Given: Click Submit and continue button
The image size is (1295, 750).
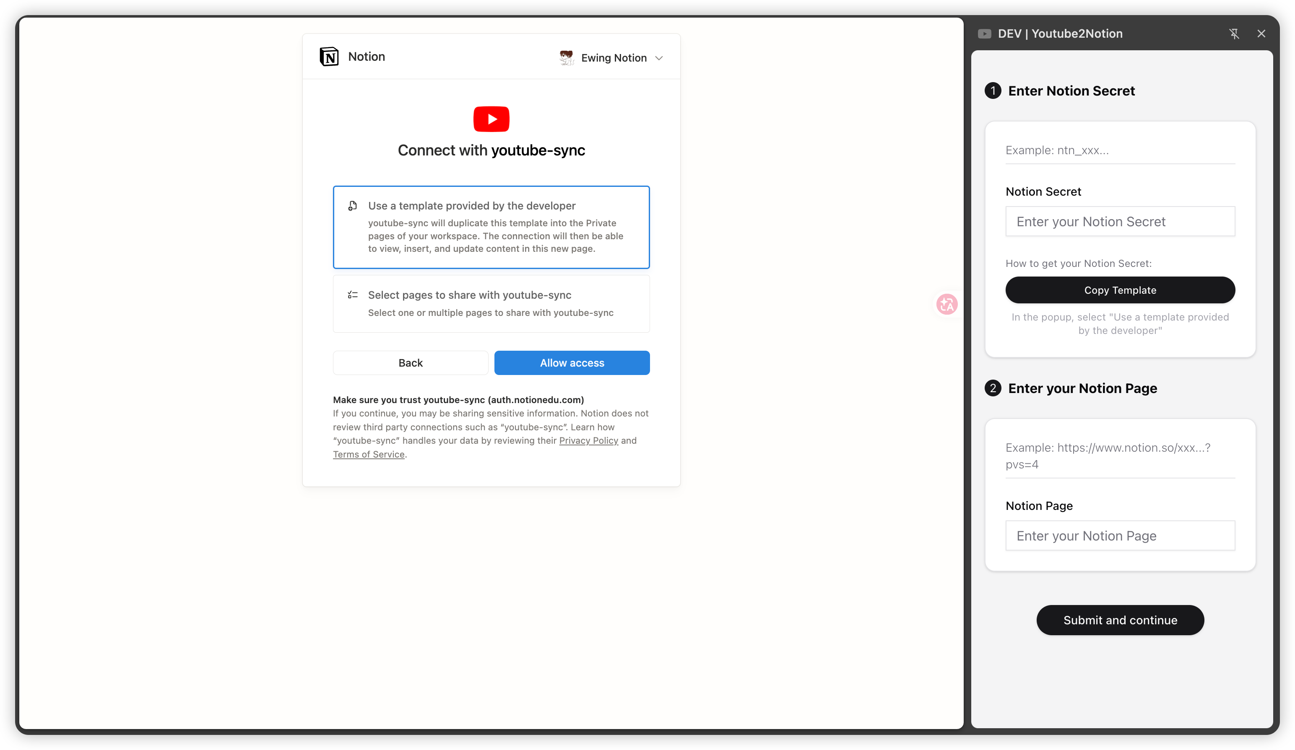Looking at the screenshot, I should click(x=1120, y=620).
